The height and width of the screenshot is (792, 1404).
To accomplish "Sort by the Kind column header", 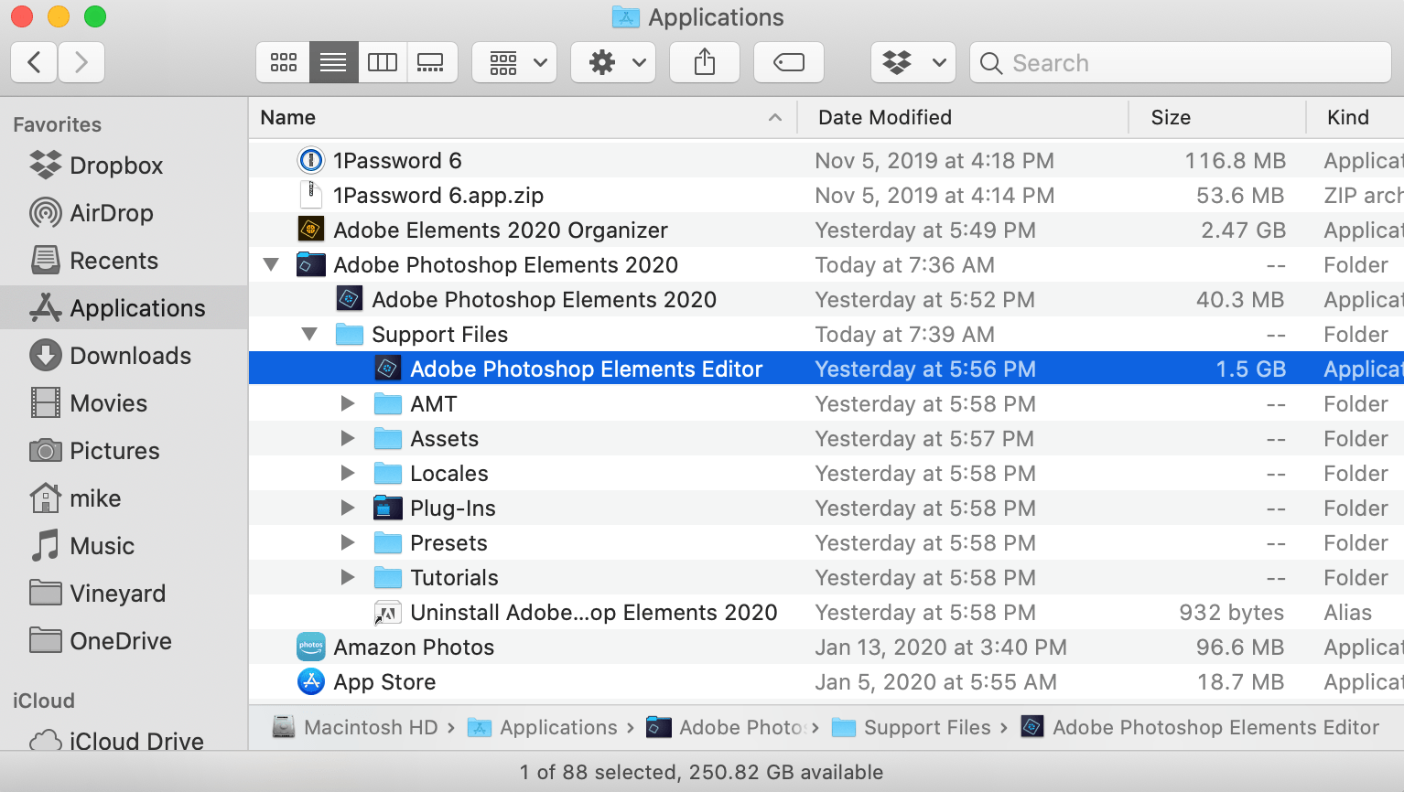I will coord(1355,117).
